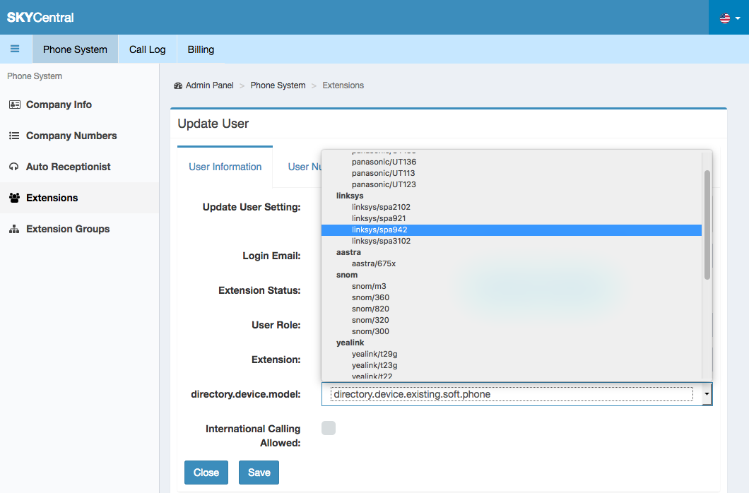The image size is (749, 493).
Task: Click the yealink group header
Action: coord(350,343)
